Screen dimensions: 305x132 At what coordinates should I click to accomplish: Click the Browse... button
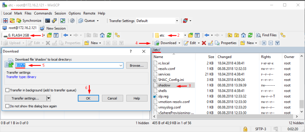(x=137, y=66)
